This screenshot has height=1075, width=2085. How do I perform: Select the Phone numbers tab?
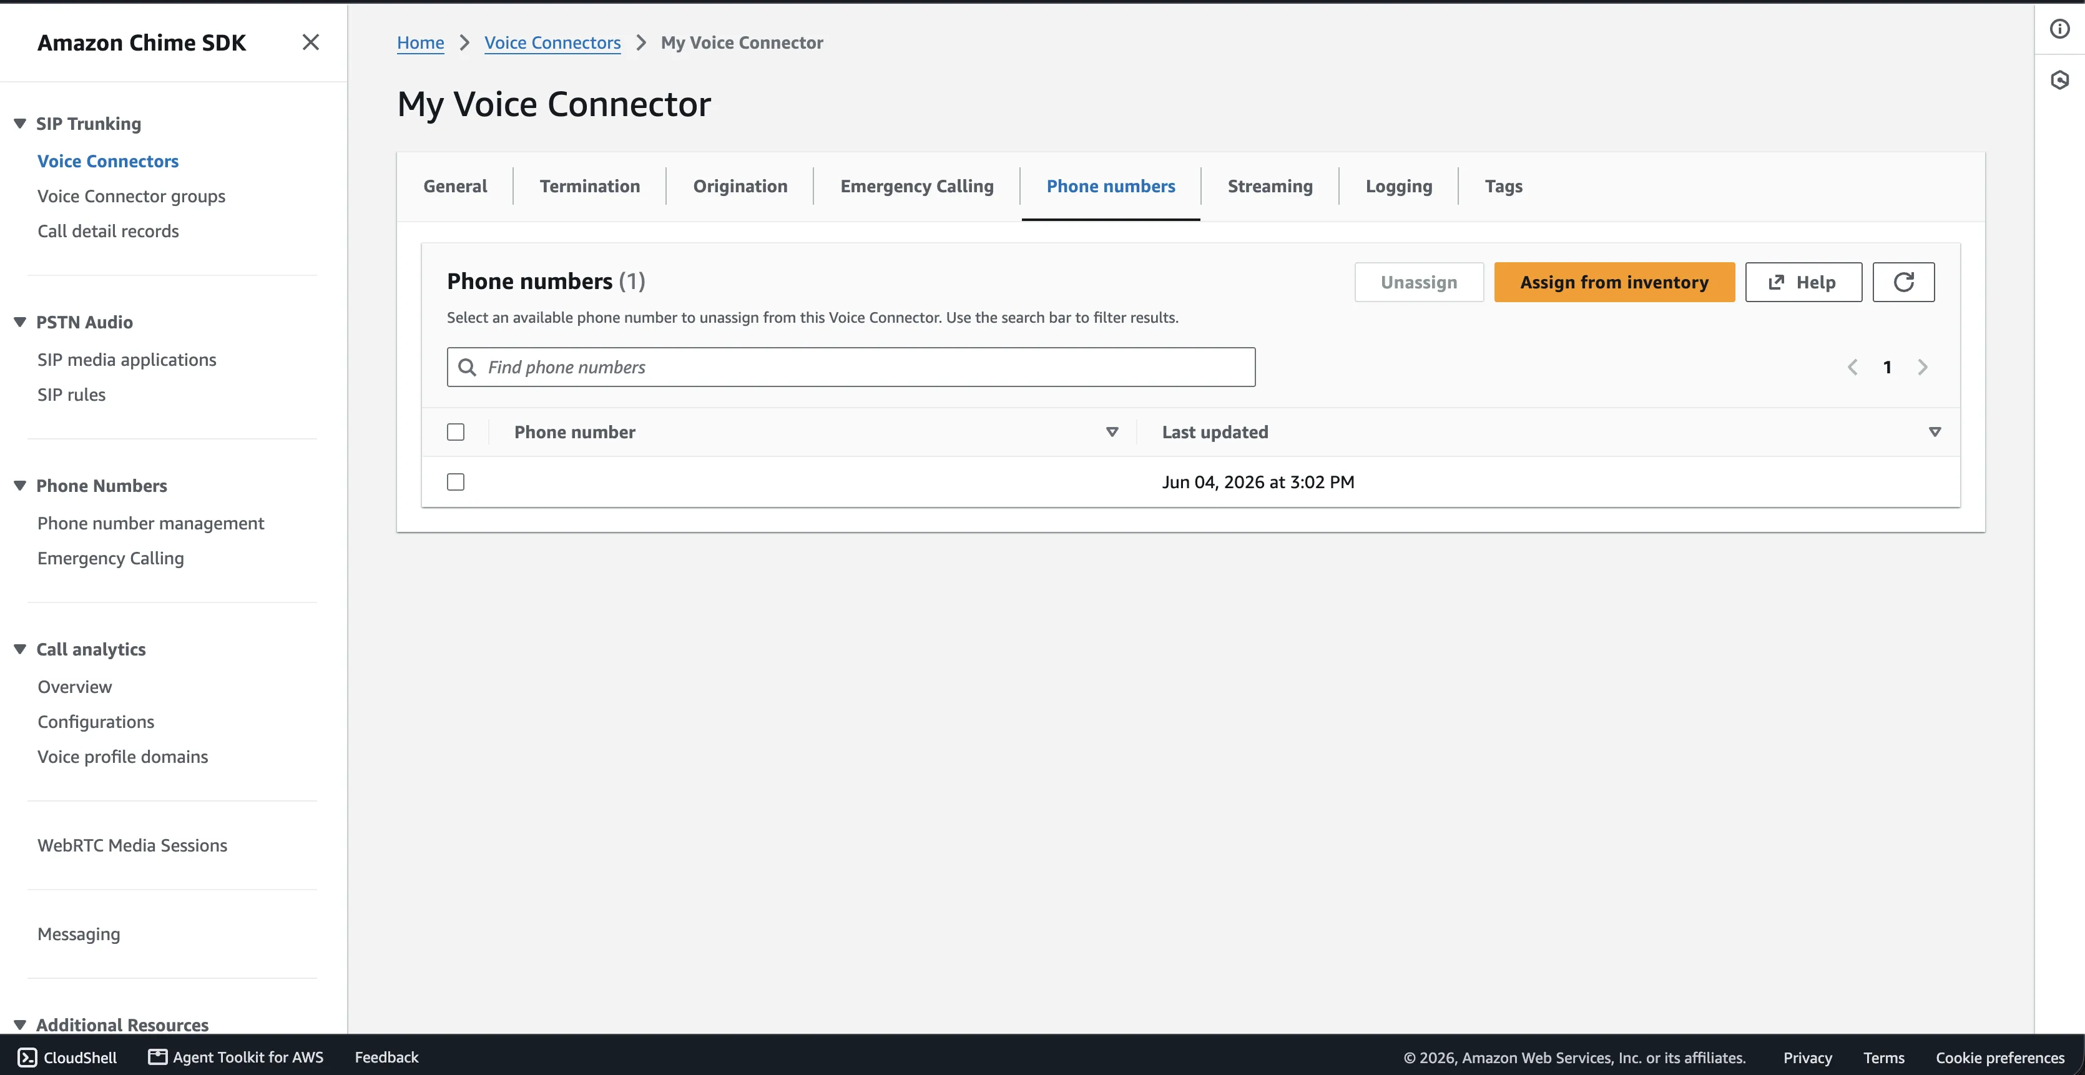1111,186
